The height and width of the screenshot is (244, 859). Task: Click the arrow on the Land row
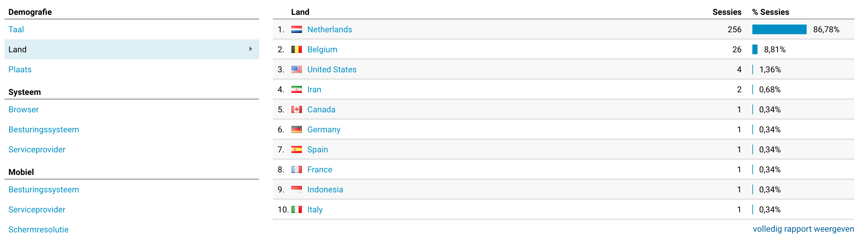point(250,49)
